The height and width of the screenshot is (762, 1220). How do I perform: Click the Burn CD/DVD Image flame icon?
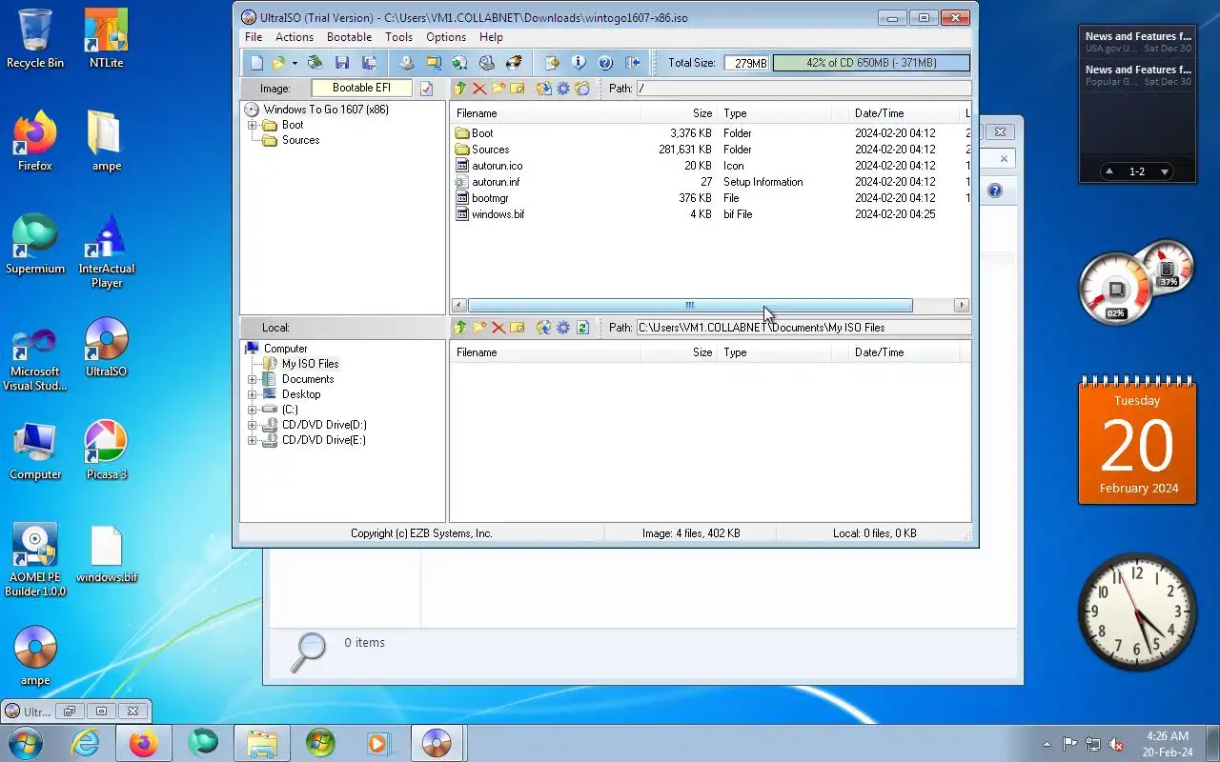[x=514, y=63]
